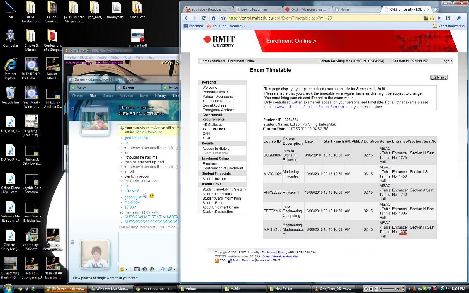Open the Chrome home page button
Screen dimensions: 469x293
[x=213, y=18]
